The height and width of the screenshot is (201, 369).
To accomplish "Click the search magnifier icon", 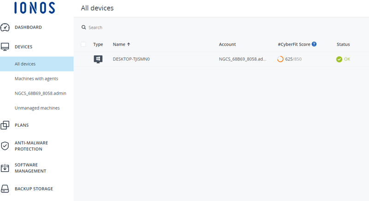I will 84,28.
